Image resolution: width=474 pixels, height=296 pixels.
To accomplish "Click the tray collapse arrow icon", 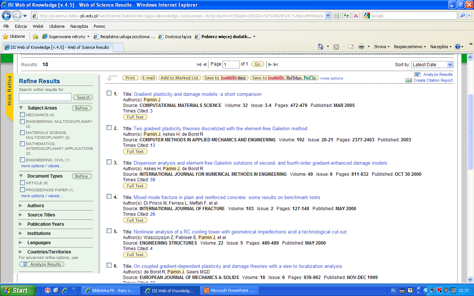I will click(x=426, y=290).
